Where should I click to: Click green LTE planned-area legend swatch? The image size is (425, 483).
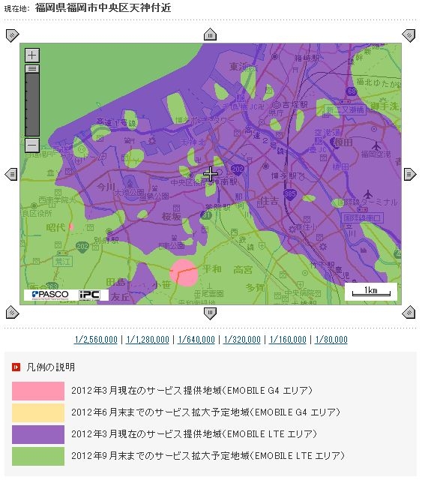click(x=38, y=456)
